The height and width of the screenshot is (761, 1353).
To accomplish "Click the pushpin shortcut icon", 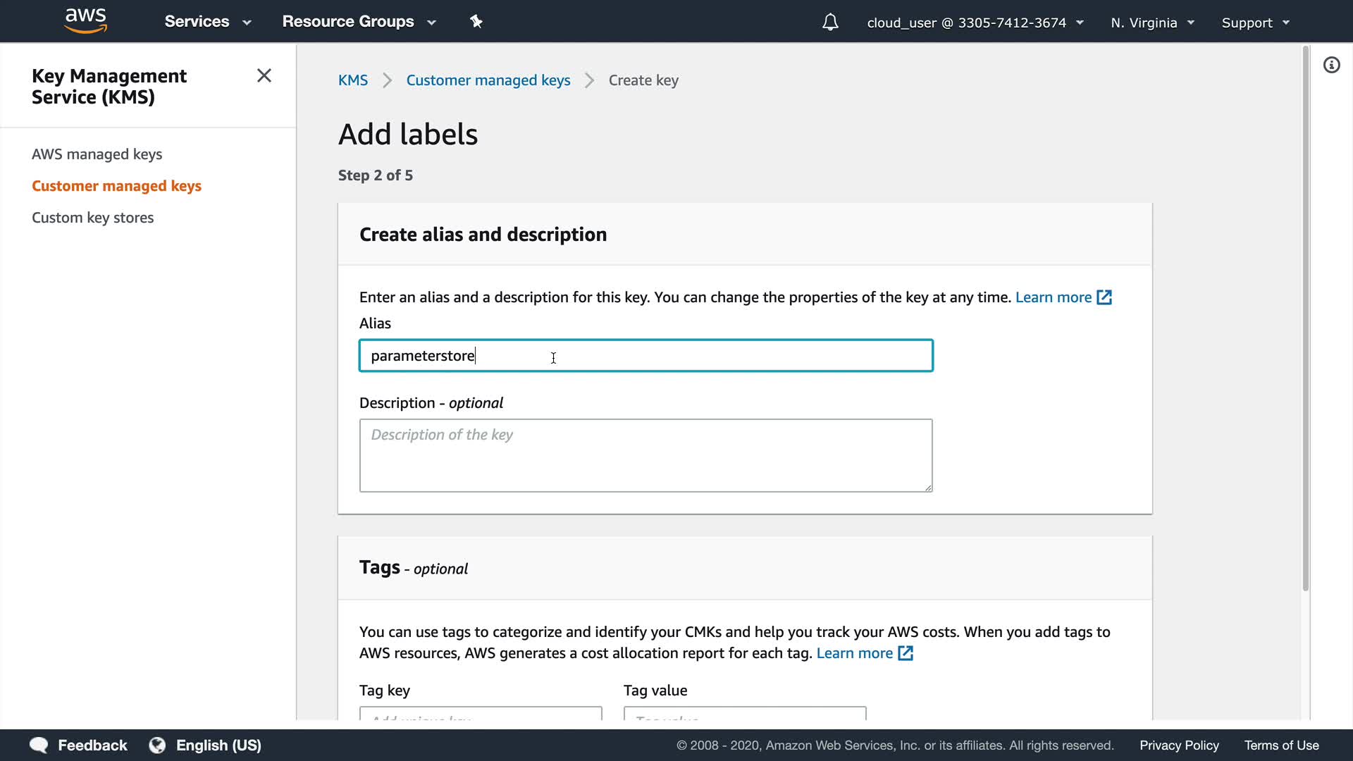I will tap(476, 22).
